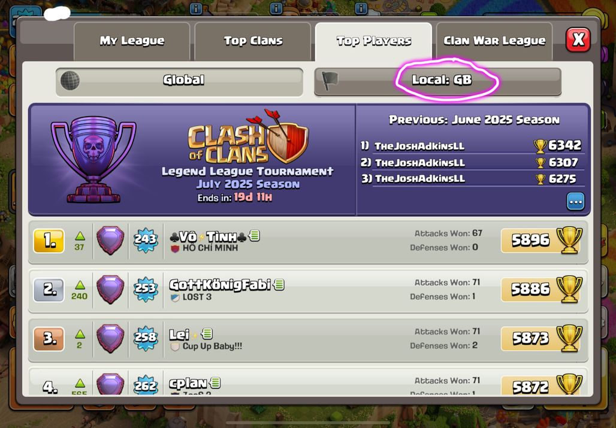Open the Clan War League tab
616x428 pixels.
click(x=494, y=41)
